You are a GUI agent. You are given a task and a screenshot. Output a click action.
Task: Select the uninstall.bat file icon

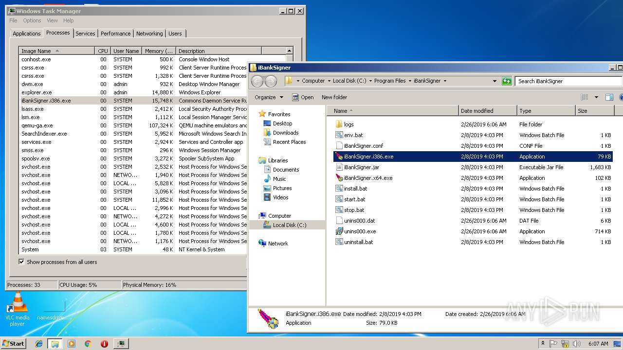[x=339, y=242]
